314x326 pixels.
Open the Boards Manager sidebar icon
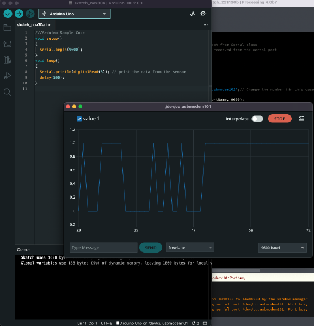coord(8,44)
